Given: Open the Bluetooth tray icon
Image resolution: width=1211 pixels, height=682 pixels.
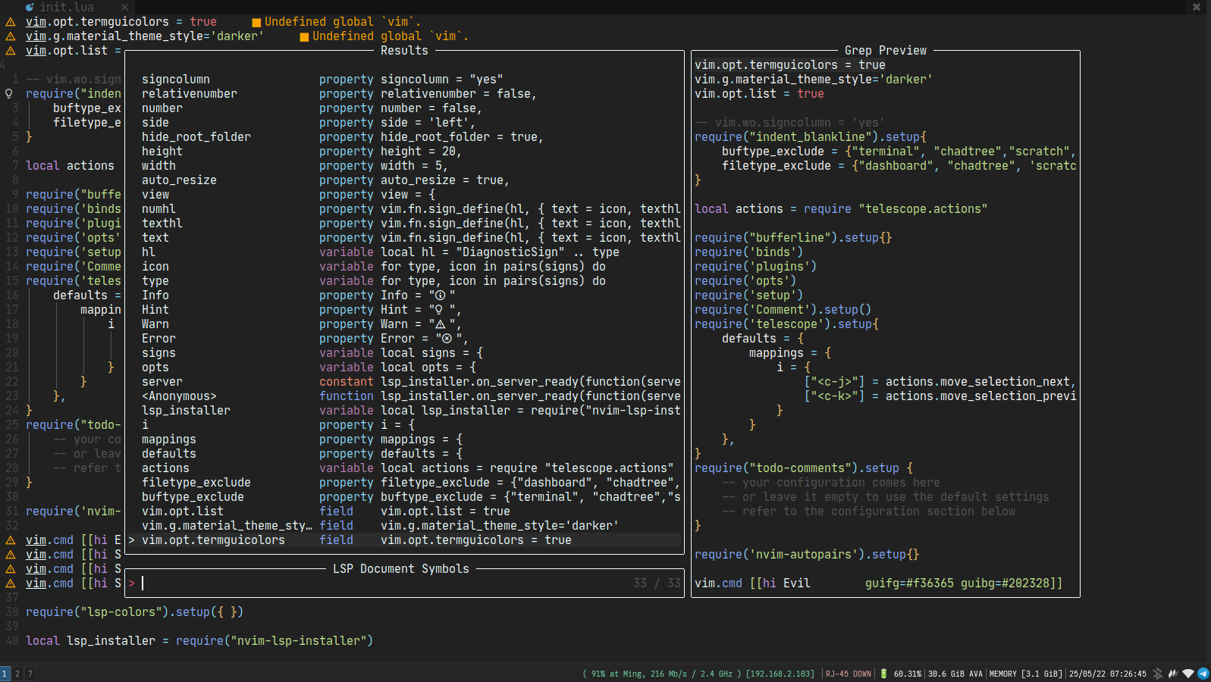Looking at the screenshot, I should click(1158, 674).
